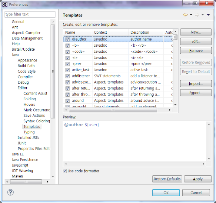Open Content Assist preferences

click(35, 93)
